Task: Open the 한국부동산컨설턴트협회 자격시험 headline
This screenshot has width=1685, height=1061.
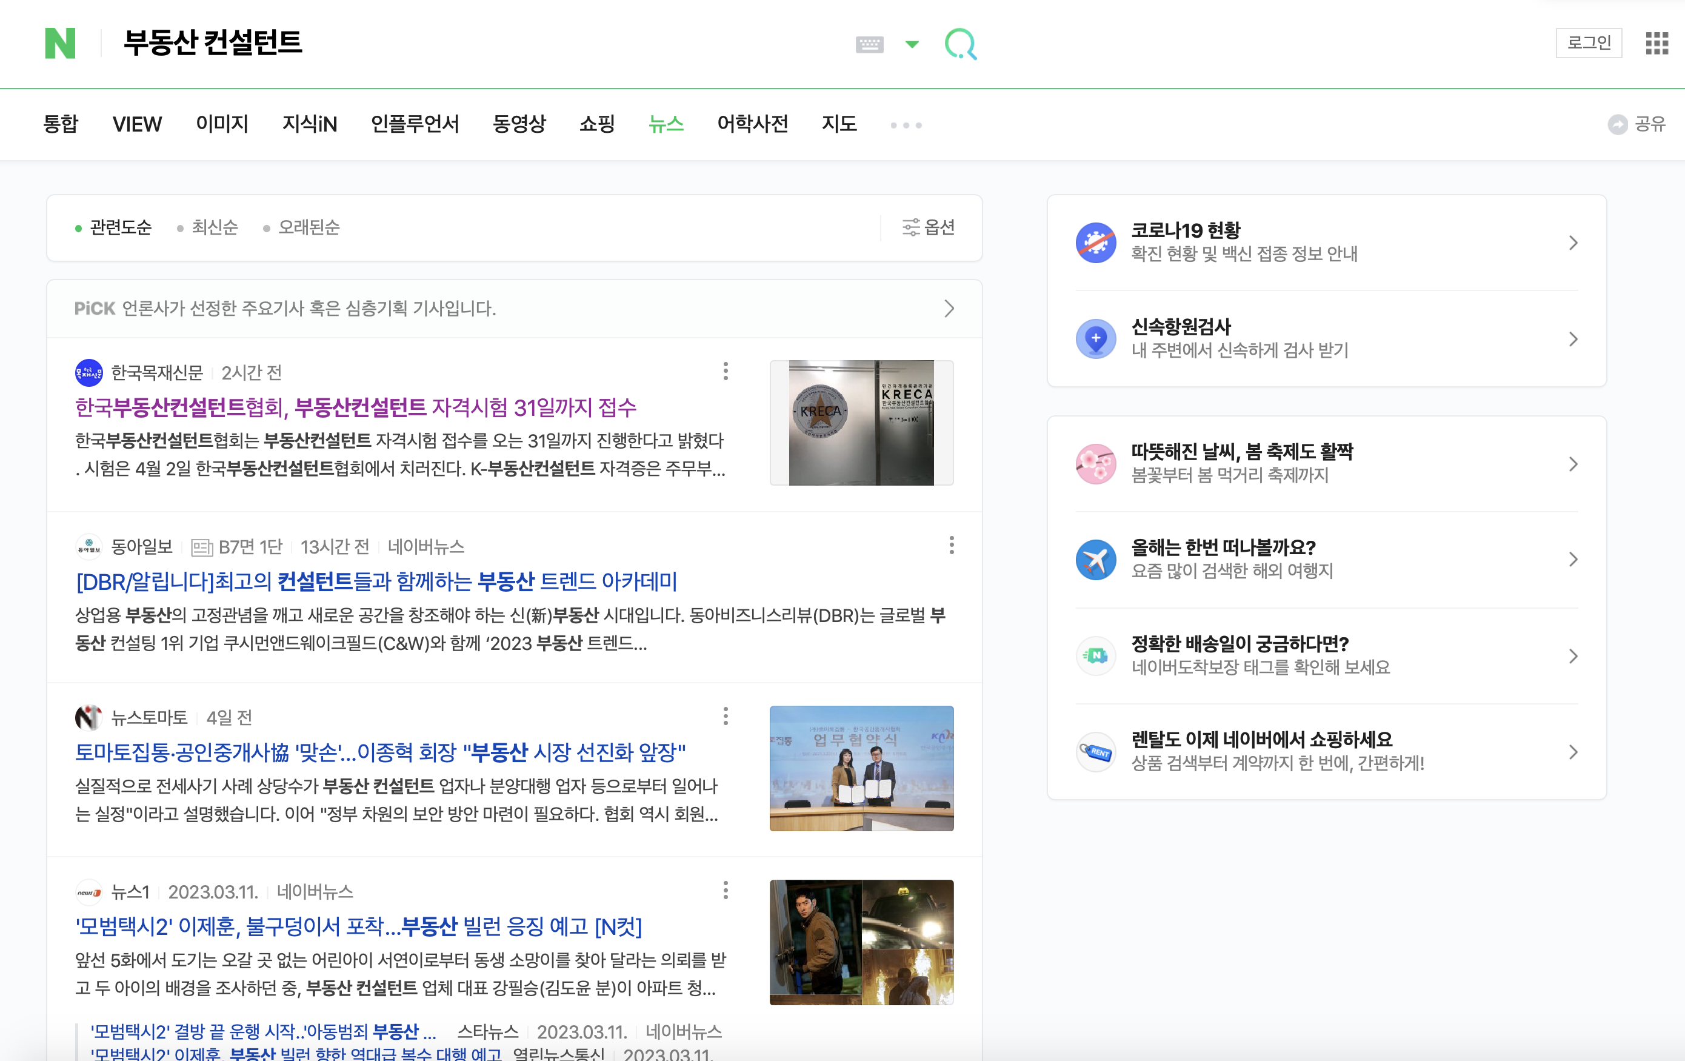Action: [x=355, y=407]
